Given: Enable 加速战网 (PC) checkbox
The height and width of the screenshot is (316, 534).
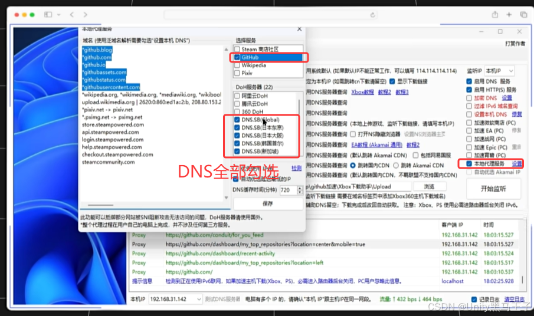Looking at the screenshot, I should click(469, 139).
